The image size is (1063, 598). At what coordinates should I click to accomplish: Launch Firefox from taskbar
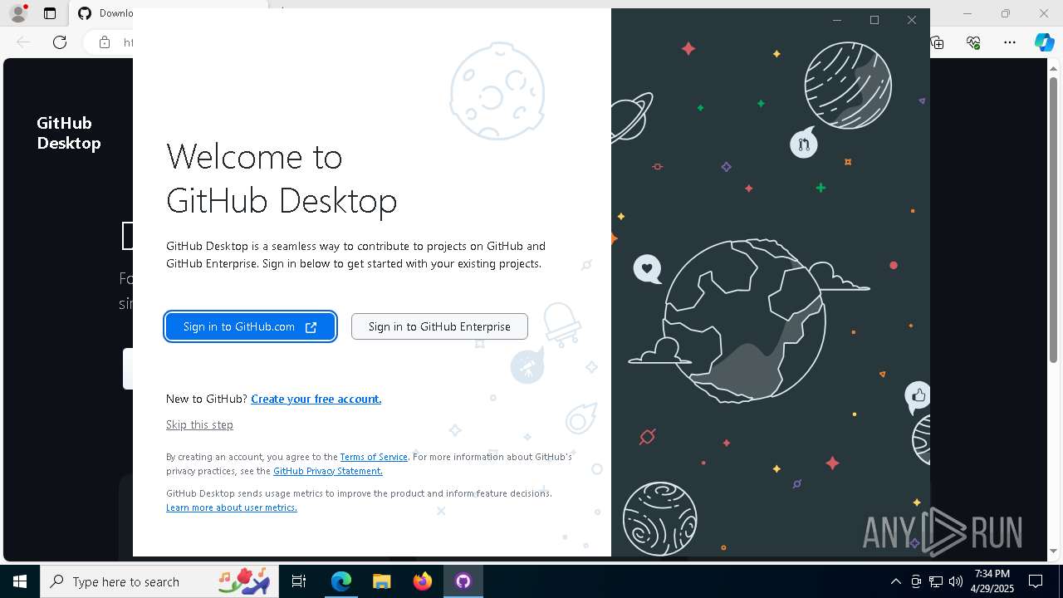(x=422, y=581)
